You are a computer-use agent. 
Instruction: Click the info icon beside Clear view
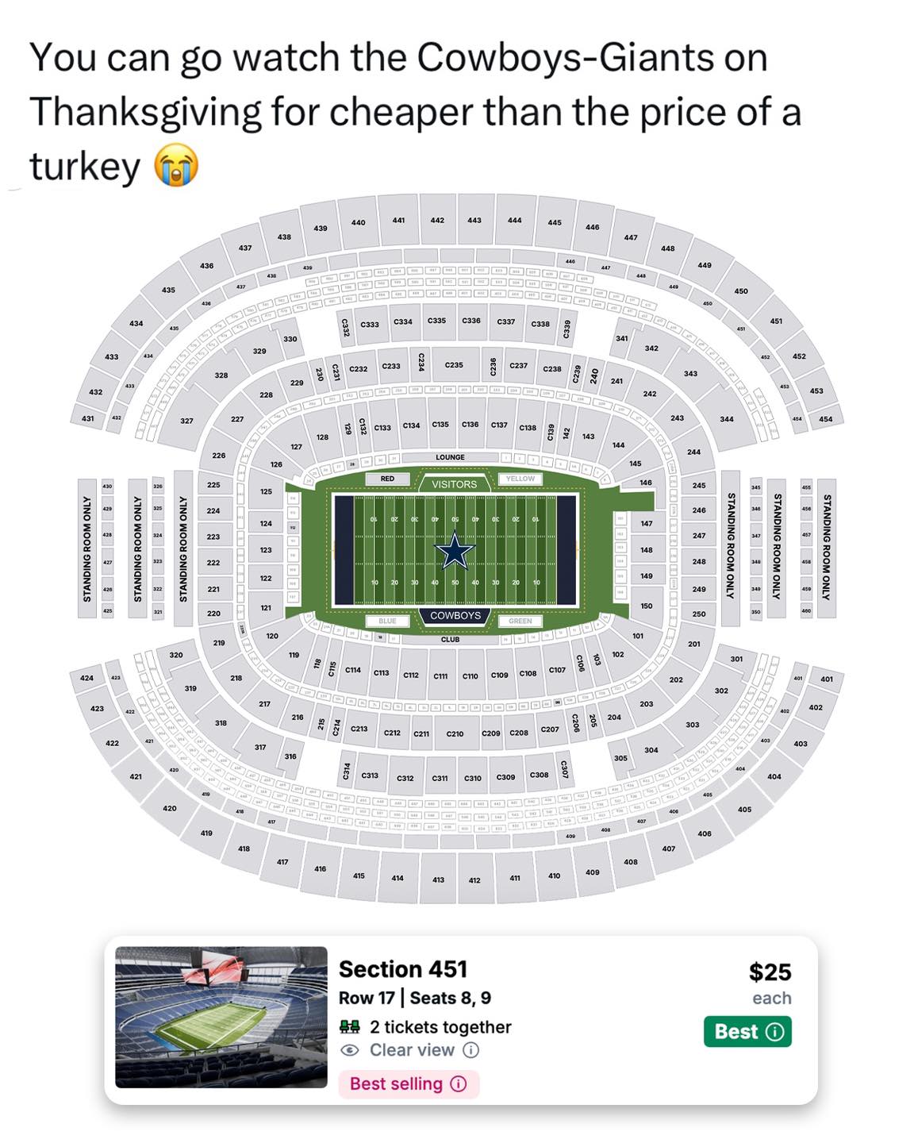470,1050
